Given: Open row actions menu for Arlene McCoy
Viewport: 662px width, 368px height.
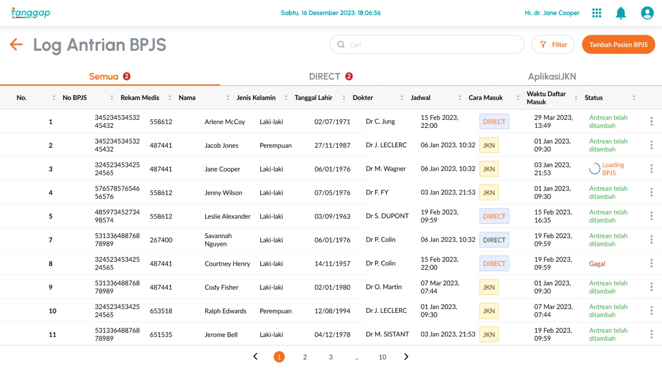Looking at the screenshot, I should tap(651, 121).
